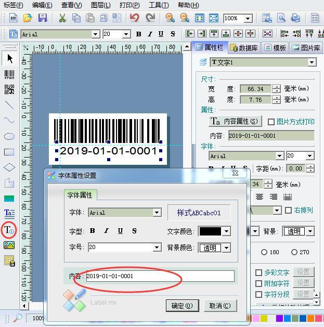
Task: Open the zoom 100% dropdown
Action: tap(248, 19)
